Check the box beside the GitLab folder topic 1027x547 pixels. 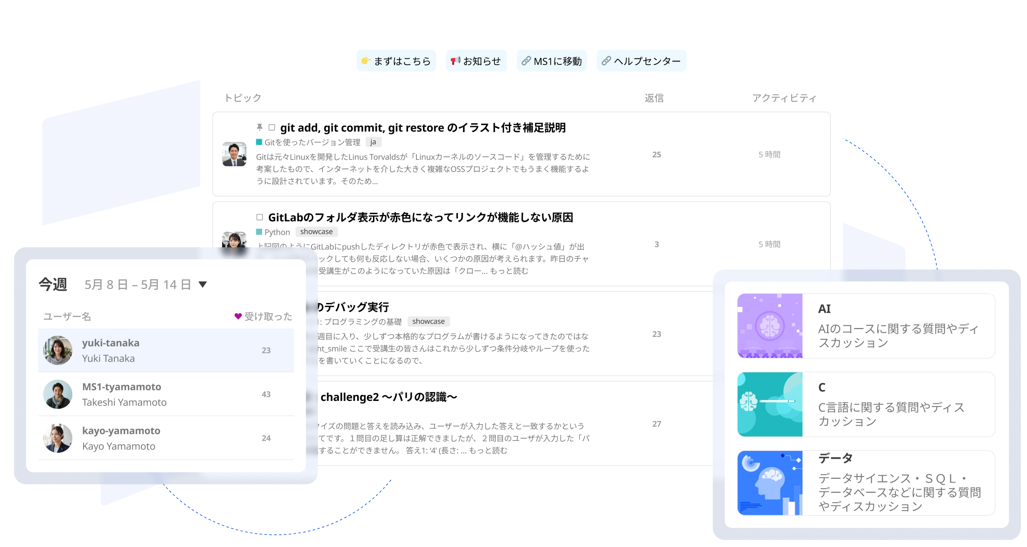(x=260, y=217)
